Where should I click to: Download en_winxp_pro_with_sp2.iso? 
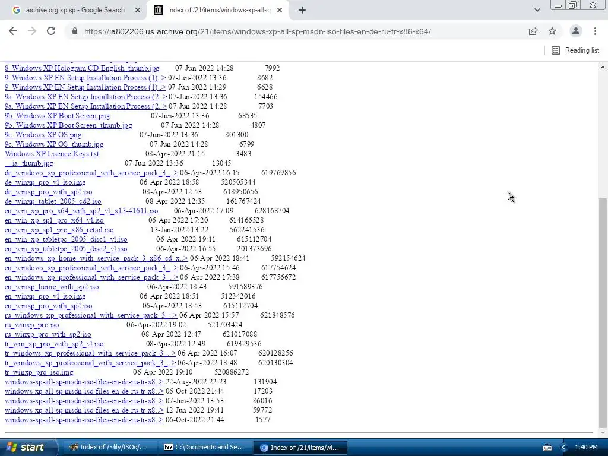pyautogui.click(x=49, y=306)
